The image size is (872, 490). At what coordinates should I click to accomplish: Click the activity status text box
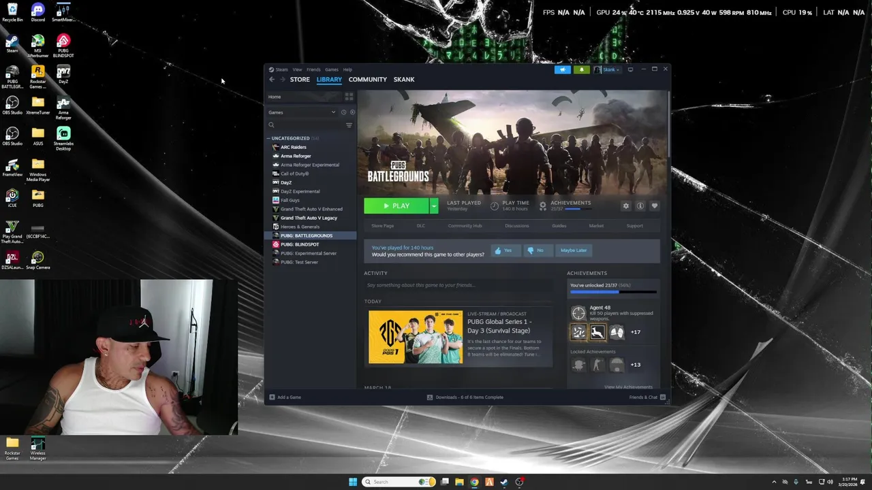(x=458, y=285)
